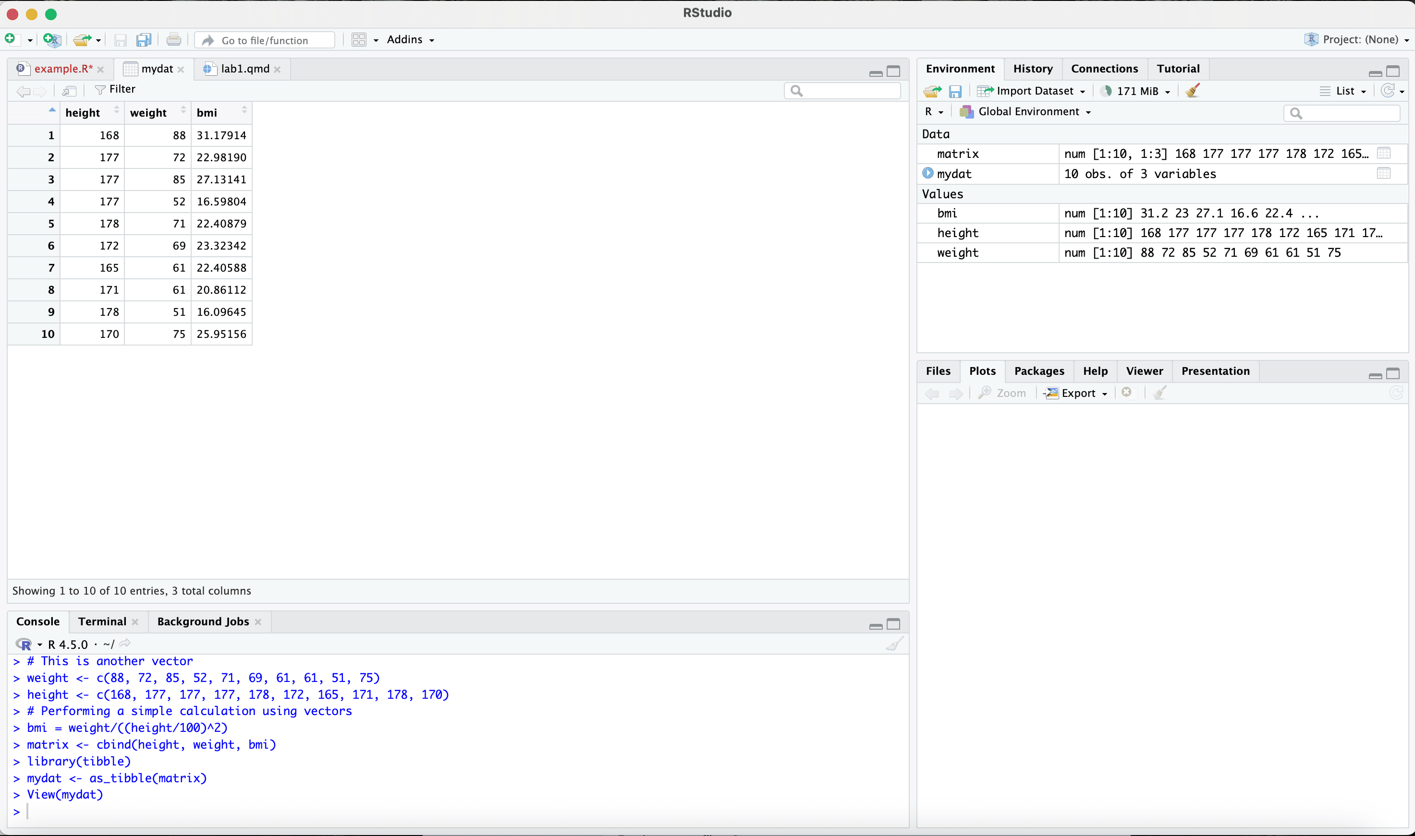Click the Print file icon

click(x=174, y=40)
